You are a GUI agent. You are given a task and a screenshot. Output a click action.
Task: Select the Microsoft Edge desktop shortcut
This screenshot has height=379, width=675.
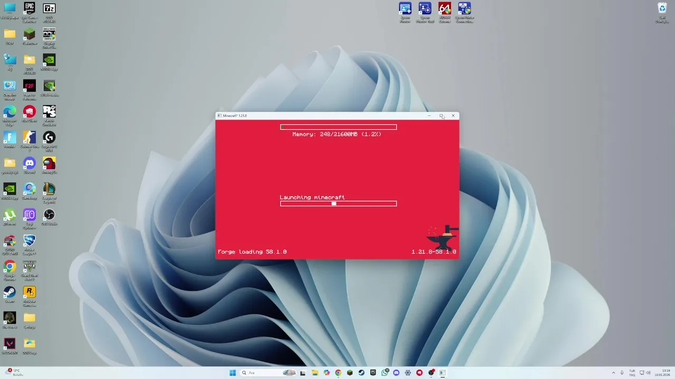tap(9, 115)
